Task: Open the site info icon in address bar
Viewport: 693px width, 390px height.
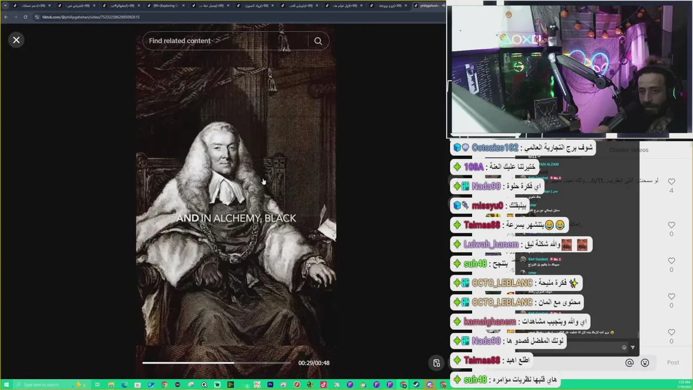Action: coord(37,17)
